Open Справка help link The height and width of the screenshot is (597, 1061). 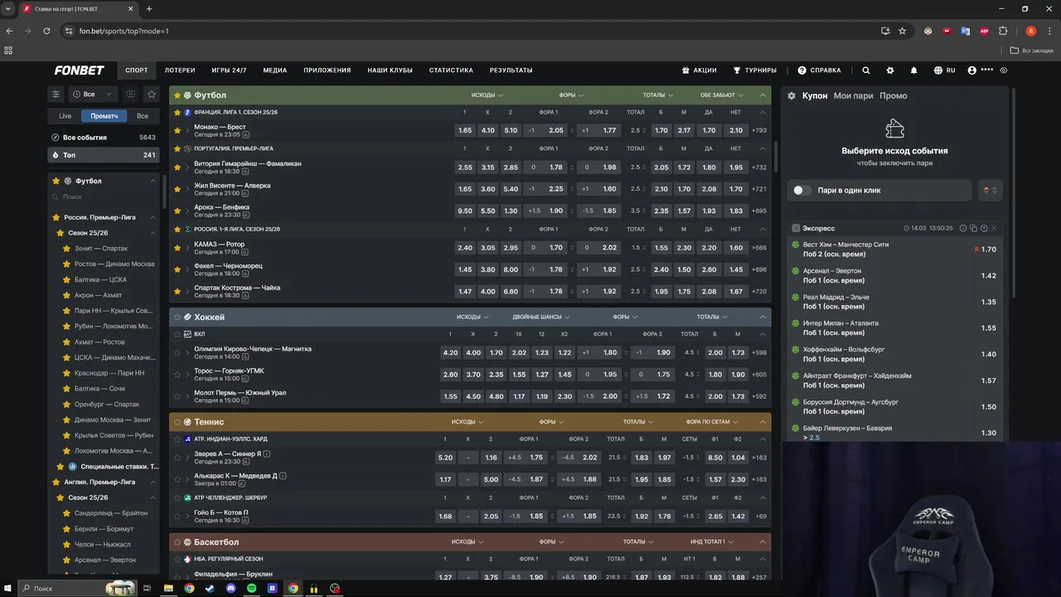(x=819, y=70)
